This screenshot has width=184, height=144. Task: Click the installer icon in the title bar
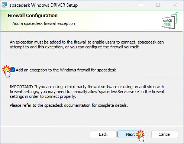pyautogui.click(x=4, y=5)
